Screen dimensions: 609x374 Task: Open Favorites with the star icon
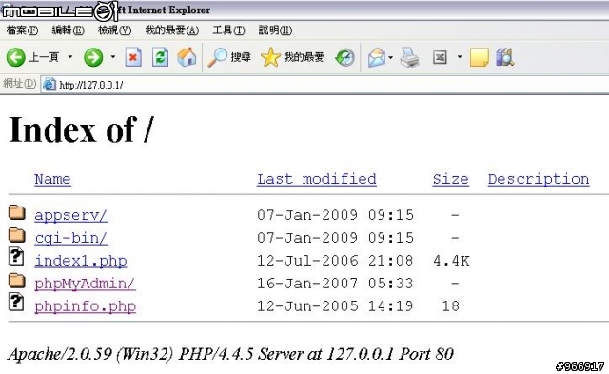click(292, 57)
